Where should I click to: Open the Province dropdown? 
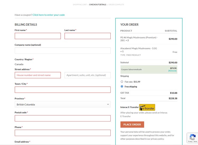tap(63, 104)
